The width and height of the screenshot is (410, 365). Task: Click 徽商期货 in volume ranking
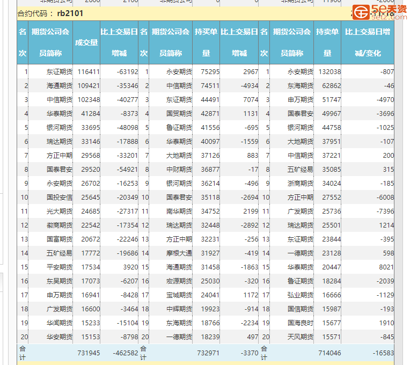coord(60,225)
